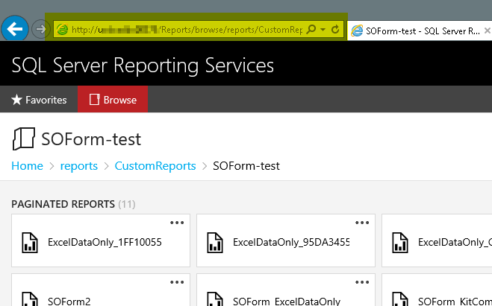Click the browser forward arrow button
The image size is (492, 306).
(41, 30)
